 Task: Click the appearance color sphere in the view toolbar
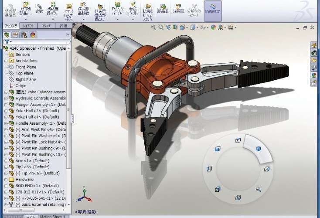pyautogui.click(x=213, y=27)
